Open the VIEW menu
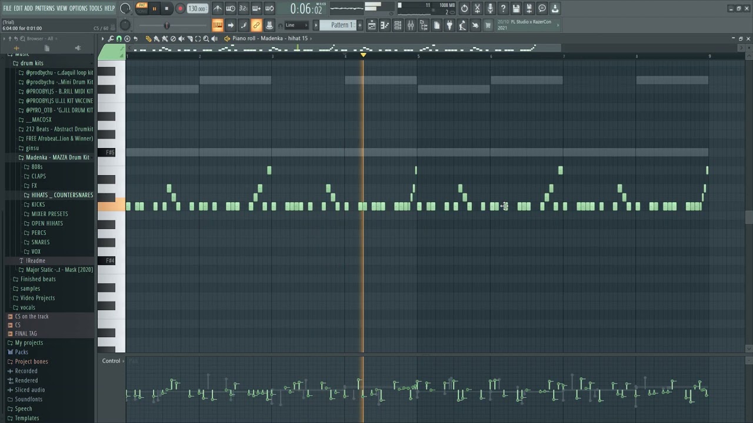This screenshot has width=753, height=423. coord(62,8)
